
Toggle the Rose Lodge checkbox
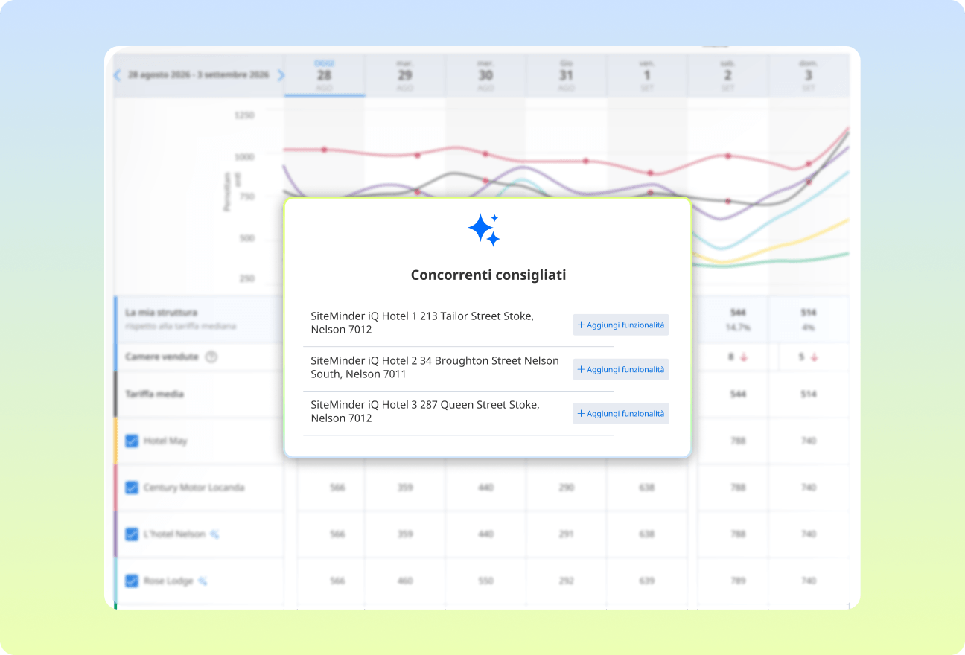click(132, 581)
